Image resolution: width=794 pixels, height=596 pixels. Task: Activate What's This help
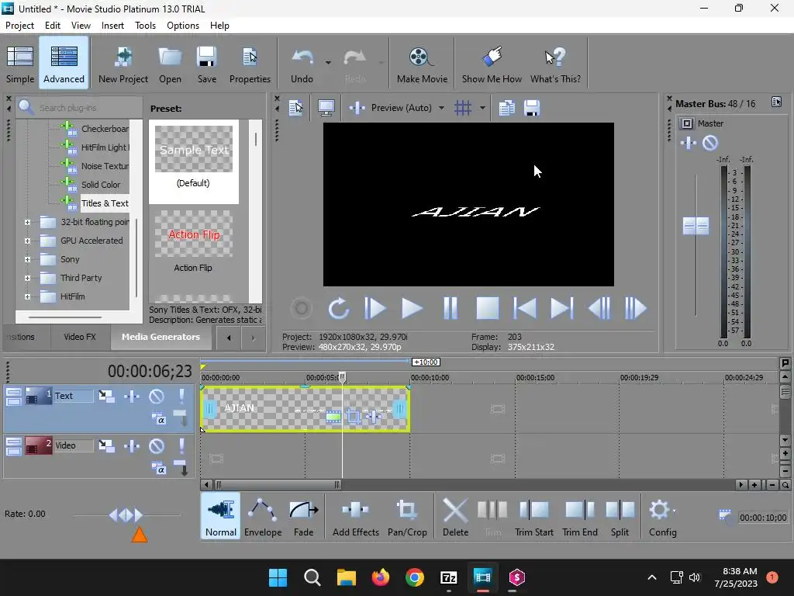click(x=555, y=65)
